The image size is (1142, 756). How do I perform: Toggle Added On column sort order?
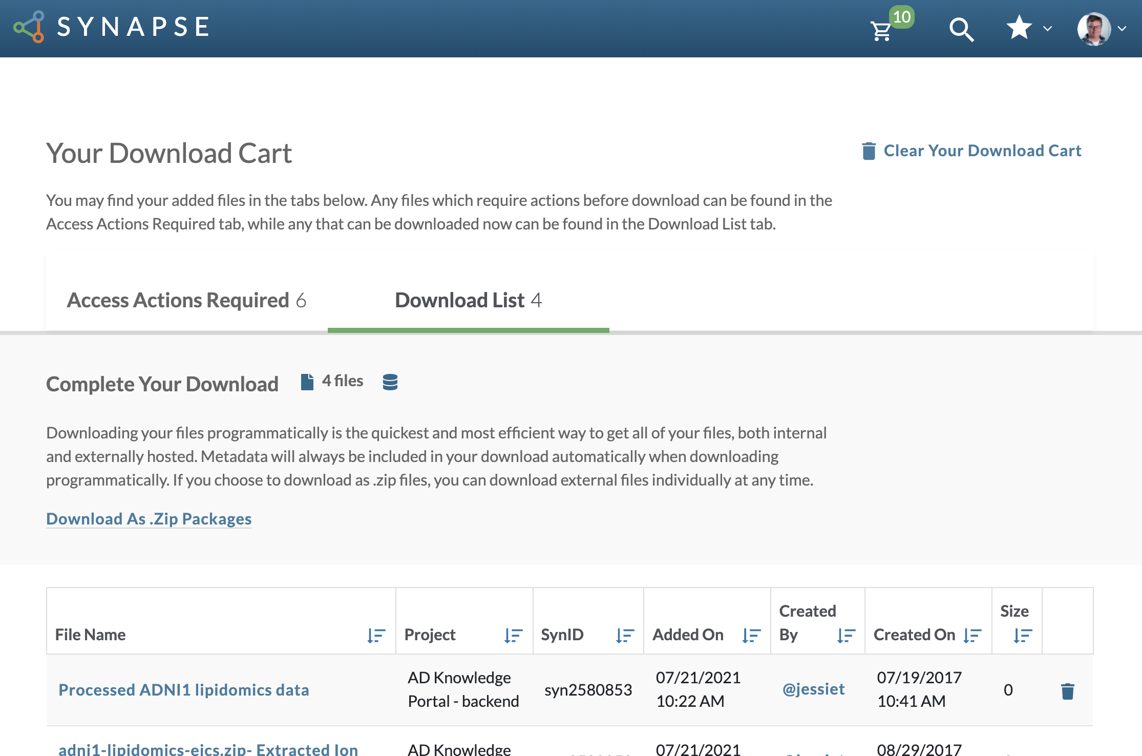pos(751,636)
